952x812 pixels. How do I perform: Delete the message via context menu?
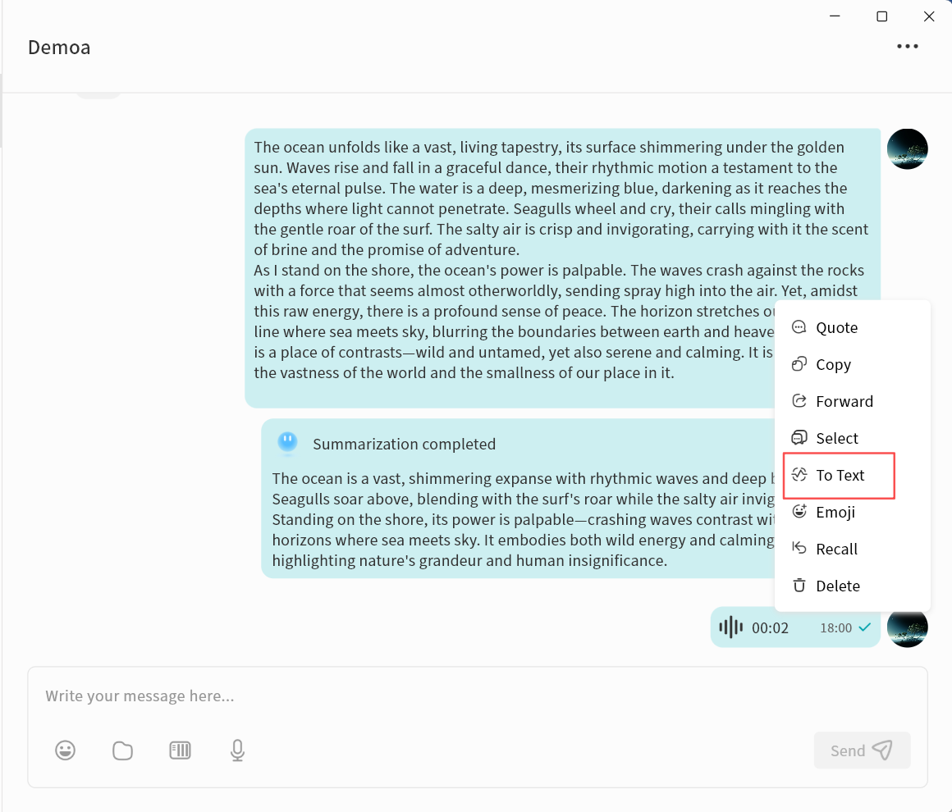click(x=837, y=586)
